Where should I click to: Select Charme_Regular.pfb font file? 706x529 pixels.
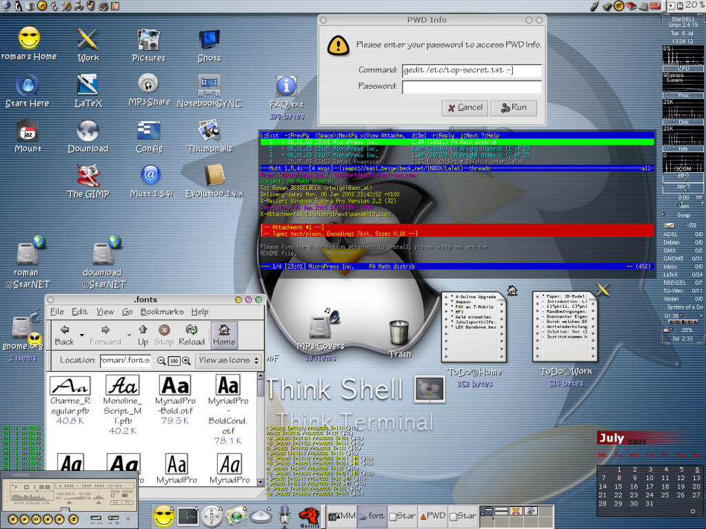pos(70,400)
